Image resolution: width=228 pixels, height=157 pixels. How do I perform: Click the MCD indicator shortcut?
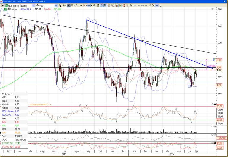(142, 5)
